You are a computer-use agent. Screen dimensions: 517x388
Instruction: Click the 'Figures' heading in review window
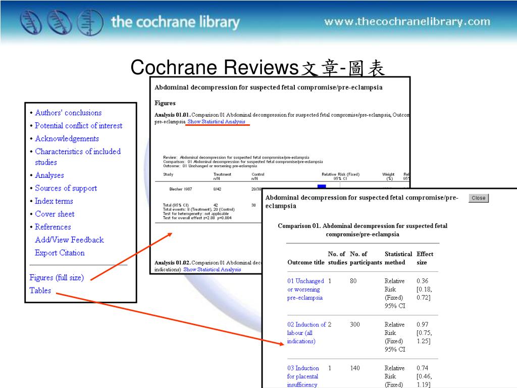pyautogui.click(x=165, y=103)
